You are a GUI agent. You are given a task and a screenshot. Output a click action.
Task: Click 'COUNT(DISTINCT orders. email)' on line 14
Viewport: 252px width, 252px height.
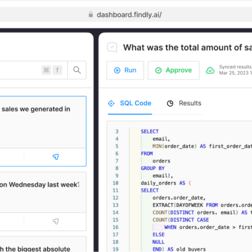coord(195,213)
